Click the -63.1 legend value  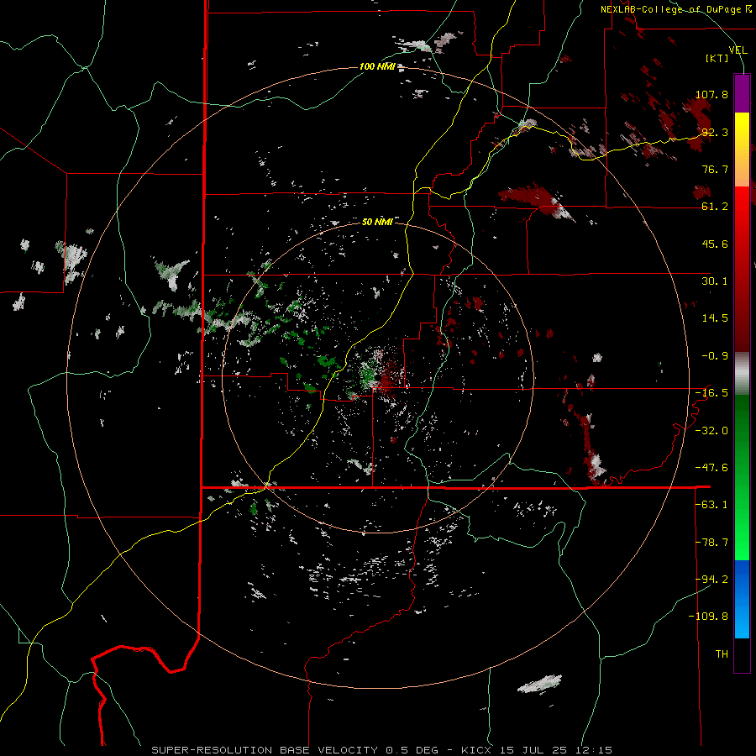[711, 505]
